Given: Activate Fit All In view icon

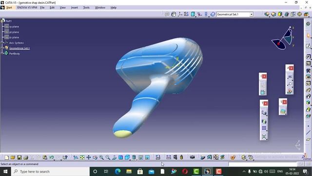Looking at the screenshot, I should coord(82,157).
